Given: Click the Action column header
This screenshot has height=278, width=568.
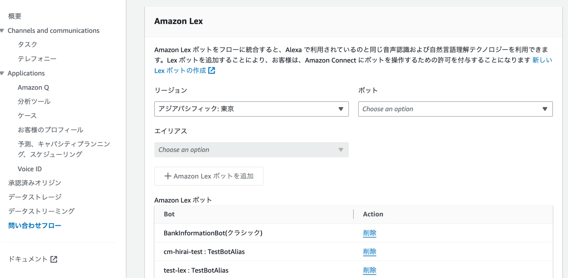Looking at the screenshot, I should 373,214.
